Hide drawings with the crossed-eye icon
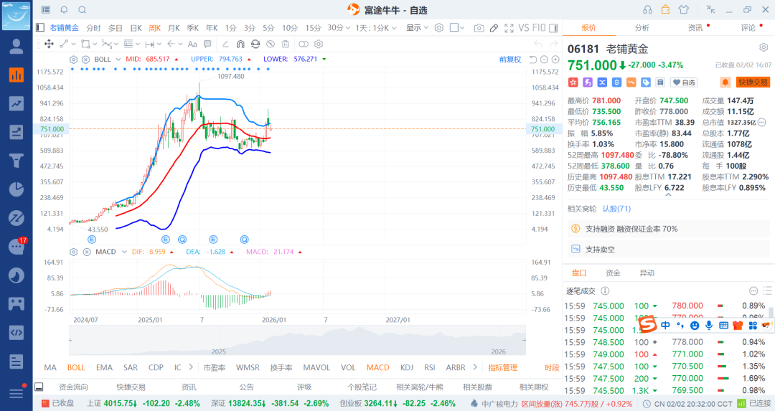Viewport: 775px width, 411px height. pyautogui.click(x=271, y=44)
